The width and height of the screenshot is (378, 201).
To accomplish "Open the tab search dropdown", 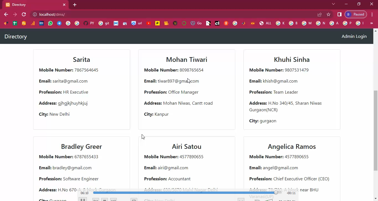I will [x=333, y=4].
